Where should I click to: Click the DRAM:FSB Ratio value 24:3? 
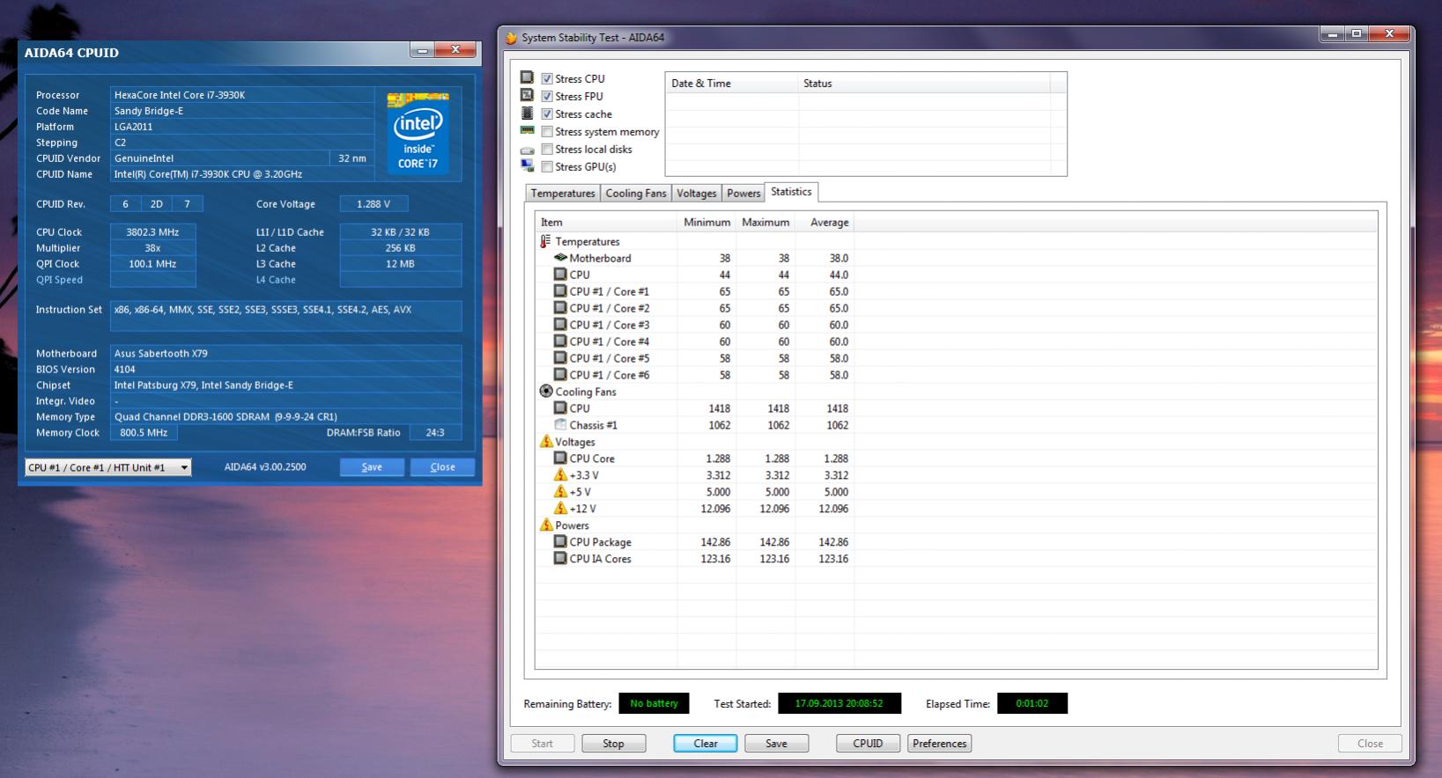pyautogui.click(x=435, y=433)
